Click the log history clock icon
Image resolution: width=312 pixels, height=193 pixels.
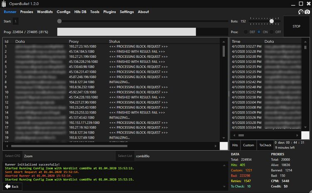tap(300, 12)
